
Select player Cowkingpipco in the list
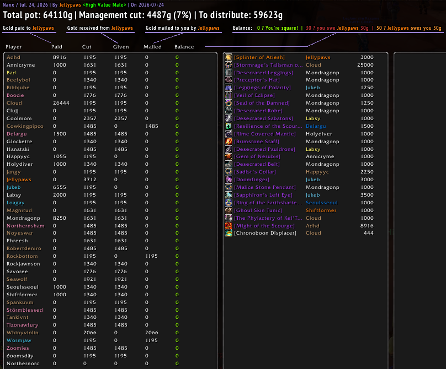(25, 126)
